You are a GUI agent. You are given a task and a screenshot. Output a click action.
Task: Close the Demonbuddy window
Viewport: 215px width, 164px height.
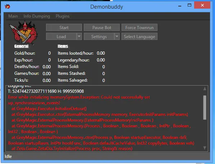coord(202,5)
